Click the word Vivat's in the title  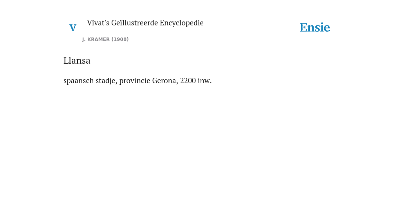coord(98,23)
